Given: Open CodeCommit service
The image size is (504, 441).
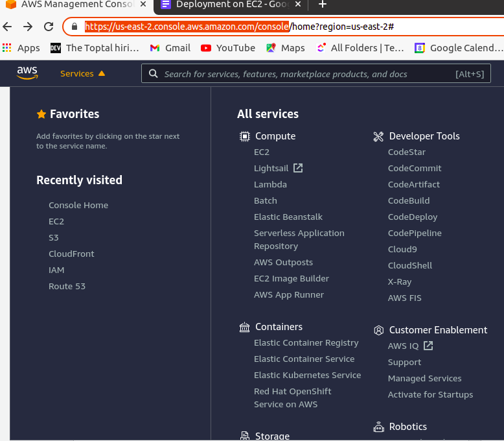Looking at the screenshot, I should [415, 168].
